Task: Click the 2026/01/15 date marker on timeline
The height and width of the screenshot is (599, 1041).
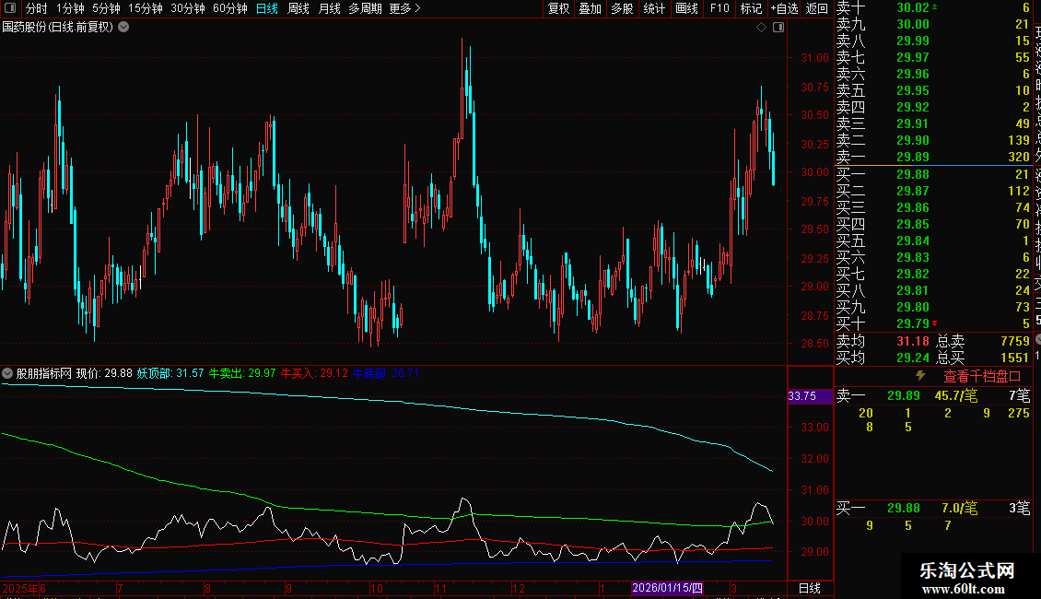Action: (x=667, y=588)
